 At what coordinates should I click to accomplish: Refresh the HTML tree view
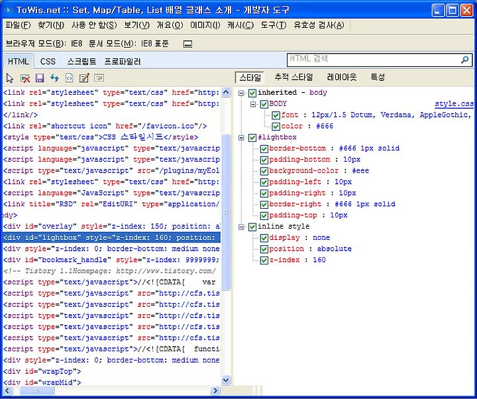tap(54, 78)
